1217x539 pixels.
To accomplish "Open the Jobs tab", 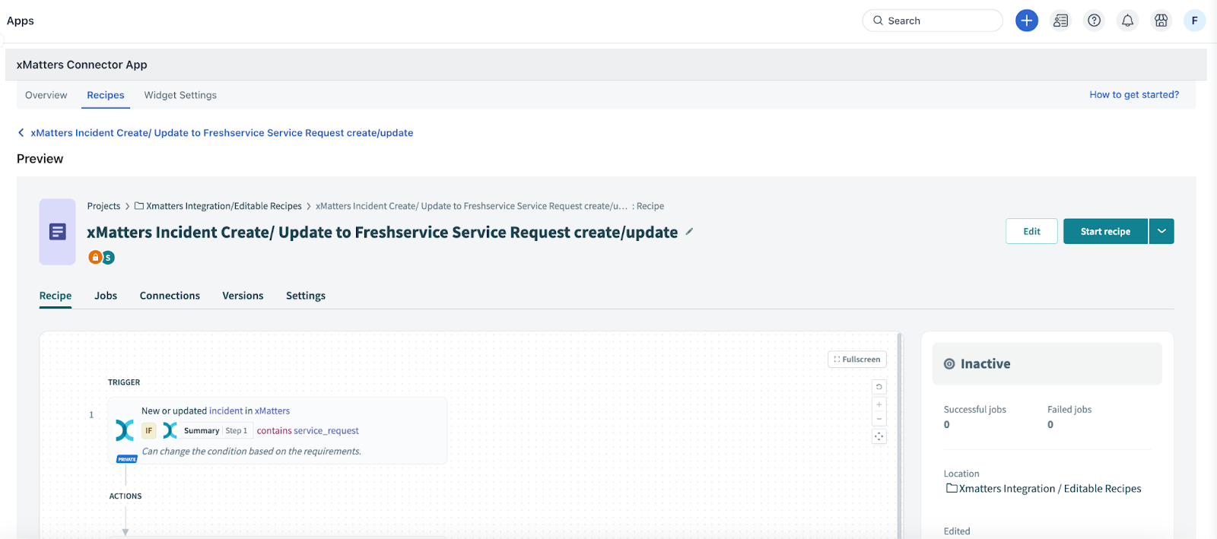I will coord(106,296).
